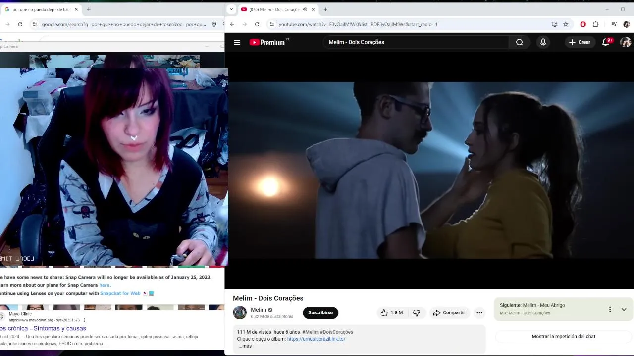Bookmark YouTube page with star icon
This screenshot has width=634, height=356.
click(566, 24)
